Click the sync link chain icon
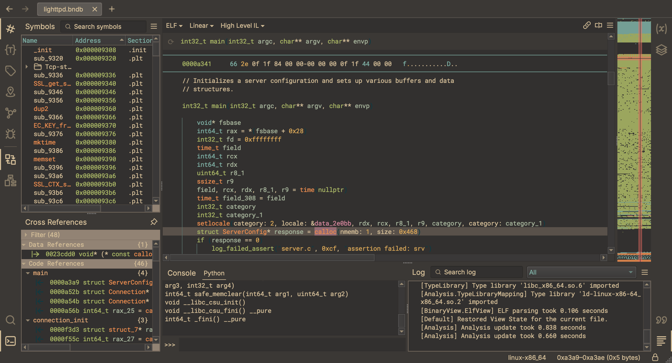672x363 pixels. coord(587,25)
